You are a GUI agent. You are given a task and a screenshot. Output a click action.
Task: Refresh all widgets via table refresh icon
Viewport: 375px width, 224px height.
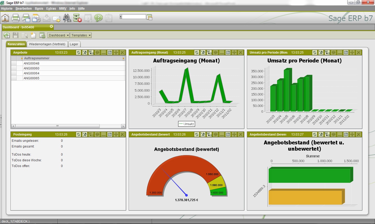[x=42, y=35]
